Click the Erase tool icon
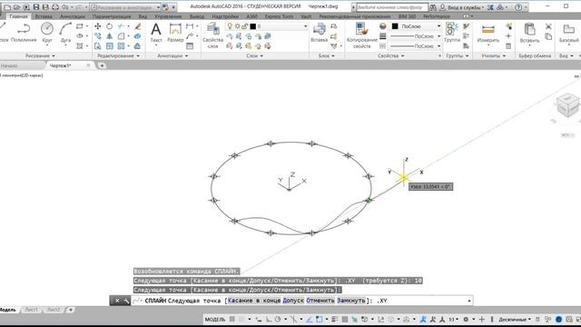Screen dimensions: 581x327 (x=138, y=26)
